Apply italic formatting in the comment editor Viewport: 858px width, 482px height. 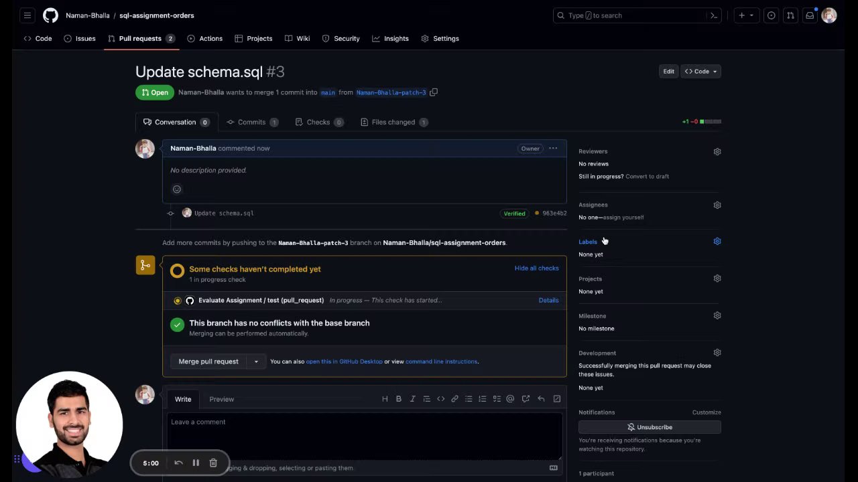[412, 399]
